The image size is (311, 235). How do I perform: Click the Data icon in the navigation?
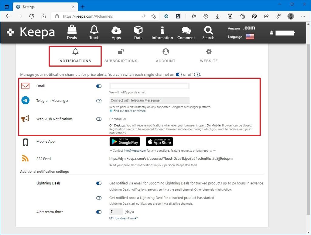pyautogui.click(x=138, y=32)
